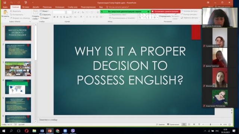The width and height of the screenshot is (239, 134).
Task: Toggle Underline (Ч) formatting
Action: (x=60, y=17)
